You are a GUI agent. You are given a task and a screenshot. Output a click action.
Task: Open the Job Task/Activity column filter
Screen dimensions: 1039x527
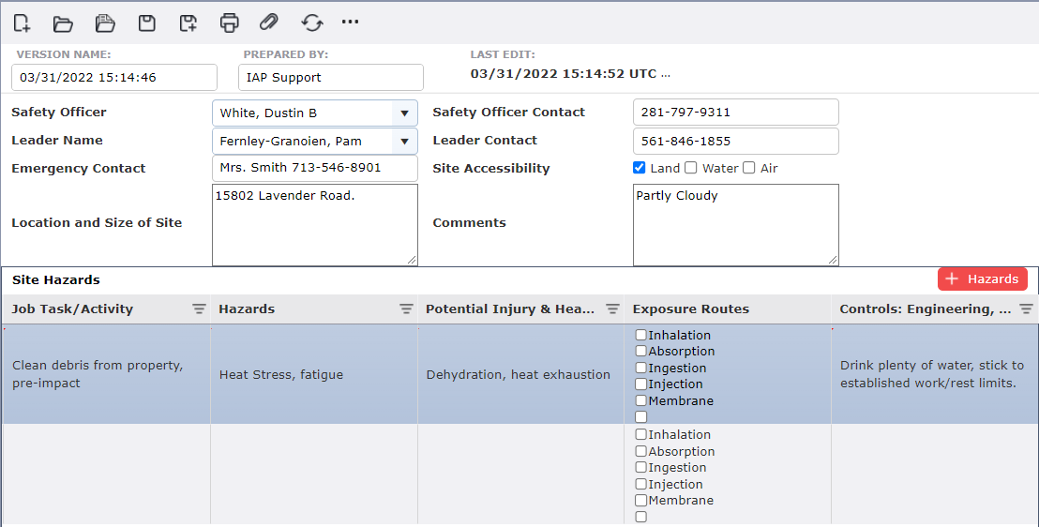[x=199, y=309]
